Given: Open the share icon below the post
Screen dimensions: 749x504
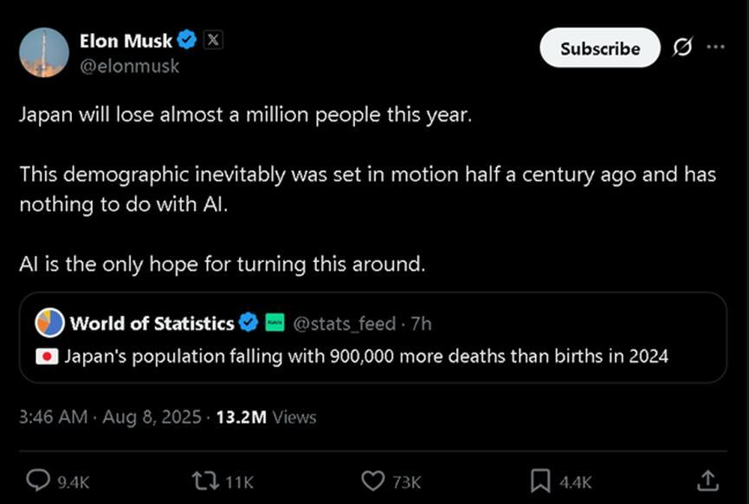Looking at the screenshot, I should [707, 481].
